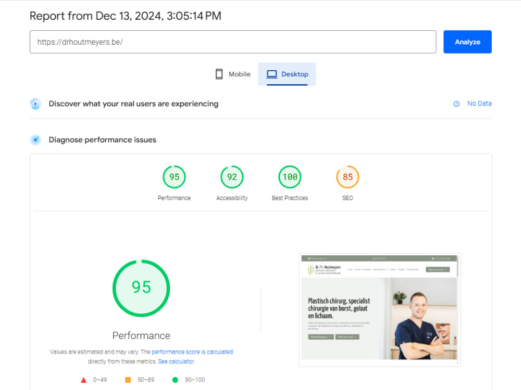Jump to Accessibility score gauge 92
The height and width of the screenshot is (390, 521).
(x=232, y=177)
